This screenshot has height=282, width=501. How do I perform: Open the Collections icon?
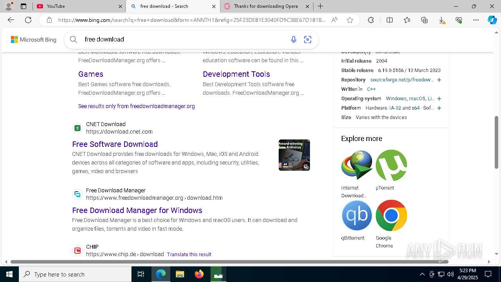coord(424,20)
